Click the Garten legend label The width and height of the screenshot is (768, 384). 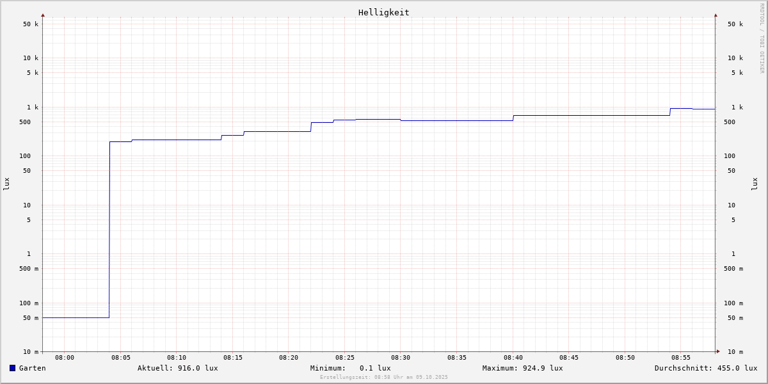point(32,368)
